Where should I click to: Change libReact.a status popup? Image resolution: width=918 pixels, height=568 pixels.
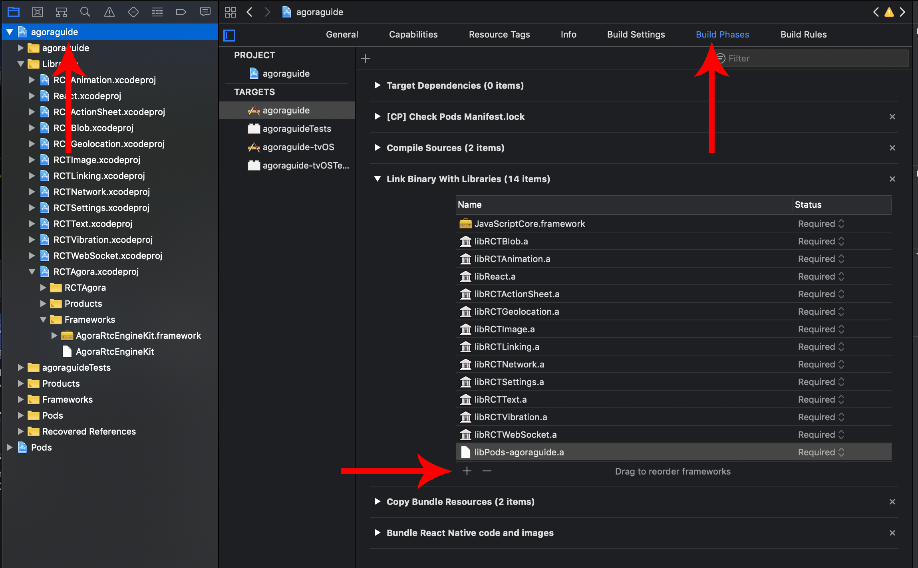click(821, 276)
